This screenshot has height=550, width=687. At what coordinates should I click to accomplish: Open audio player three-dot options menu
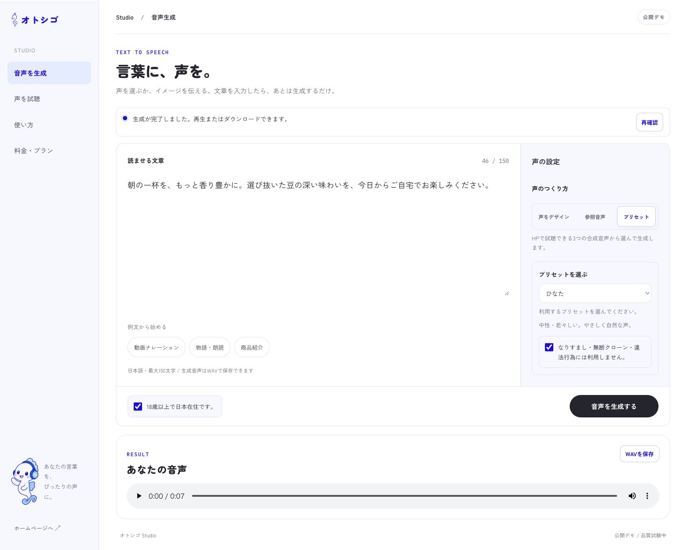(647, 496)
